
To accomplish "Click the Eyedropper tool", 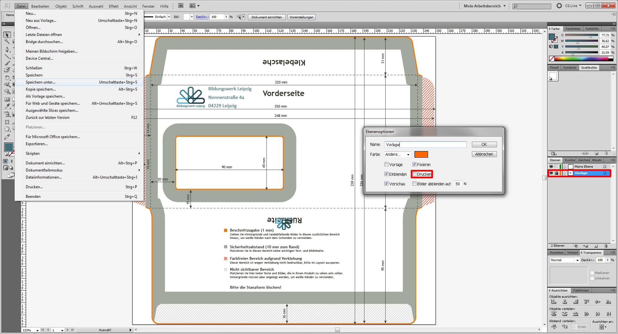I will [7, 106].
